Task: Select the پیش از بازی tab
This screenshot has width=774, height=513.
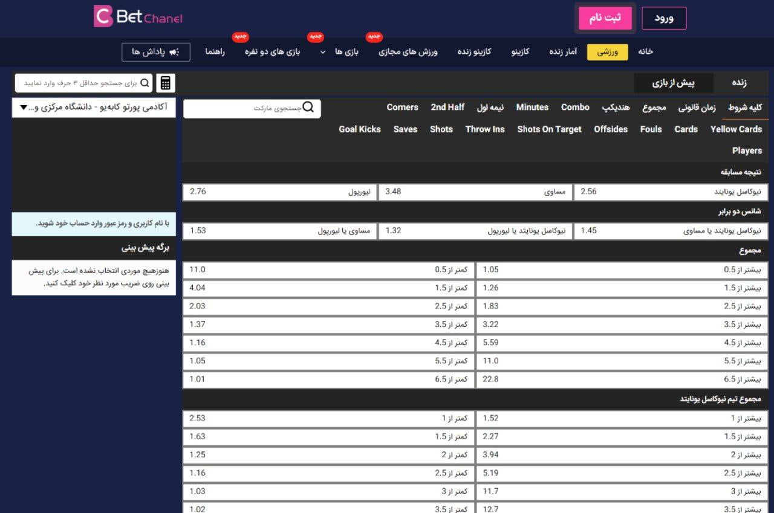Action: tap(673, 82)
